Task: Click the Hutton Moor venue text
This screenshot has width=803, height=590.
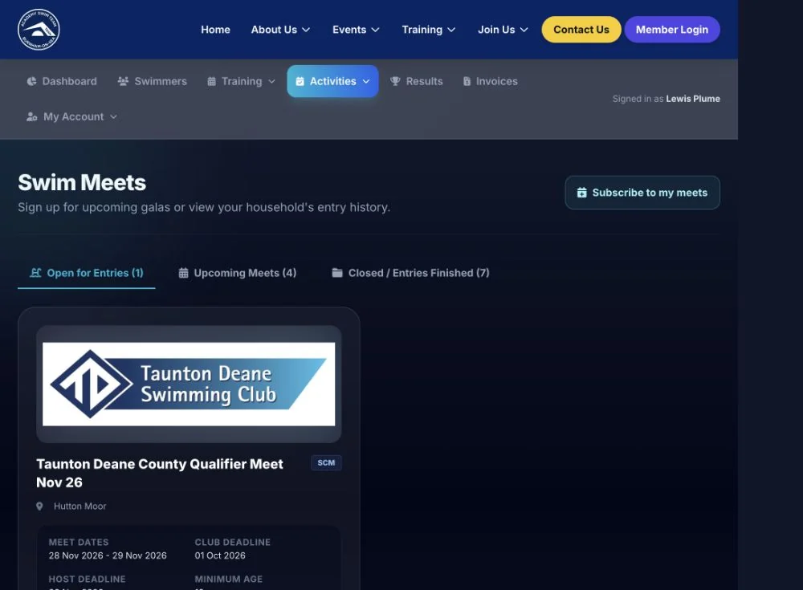Action: pos(79,506)
